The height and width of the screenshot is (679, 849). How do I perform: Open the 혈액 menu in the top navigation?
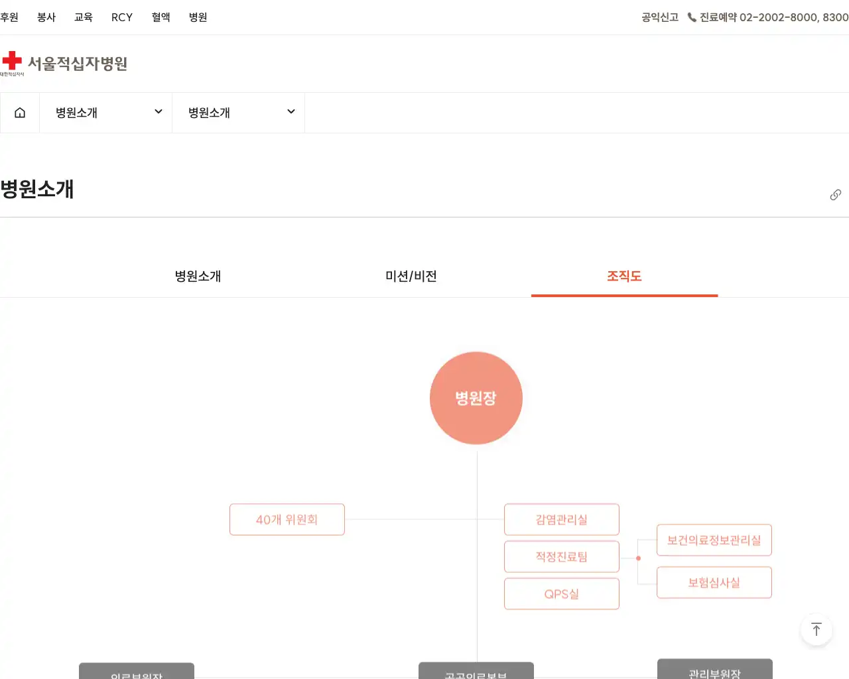161,18
